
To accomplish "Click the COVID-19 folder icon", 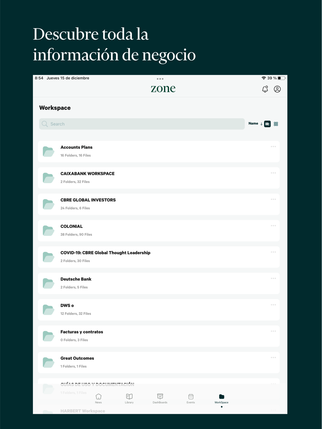I will (48, 257).
